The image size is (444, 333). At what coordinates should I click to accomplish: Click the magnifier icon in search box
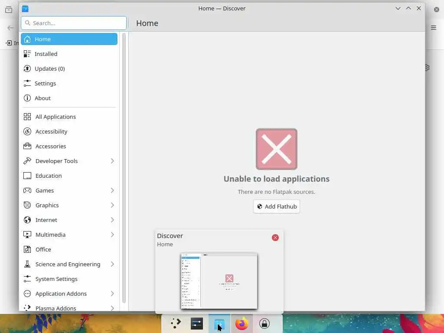click(27, 23)
